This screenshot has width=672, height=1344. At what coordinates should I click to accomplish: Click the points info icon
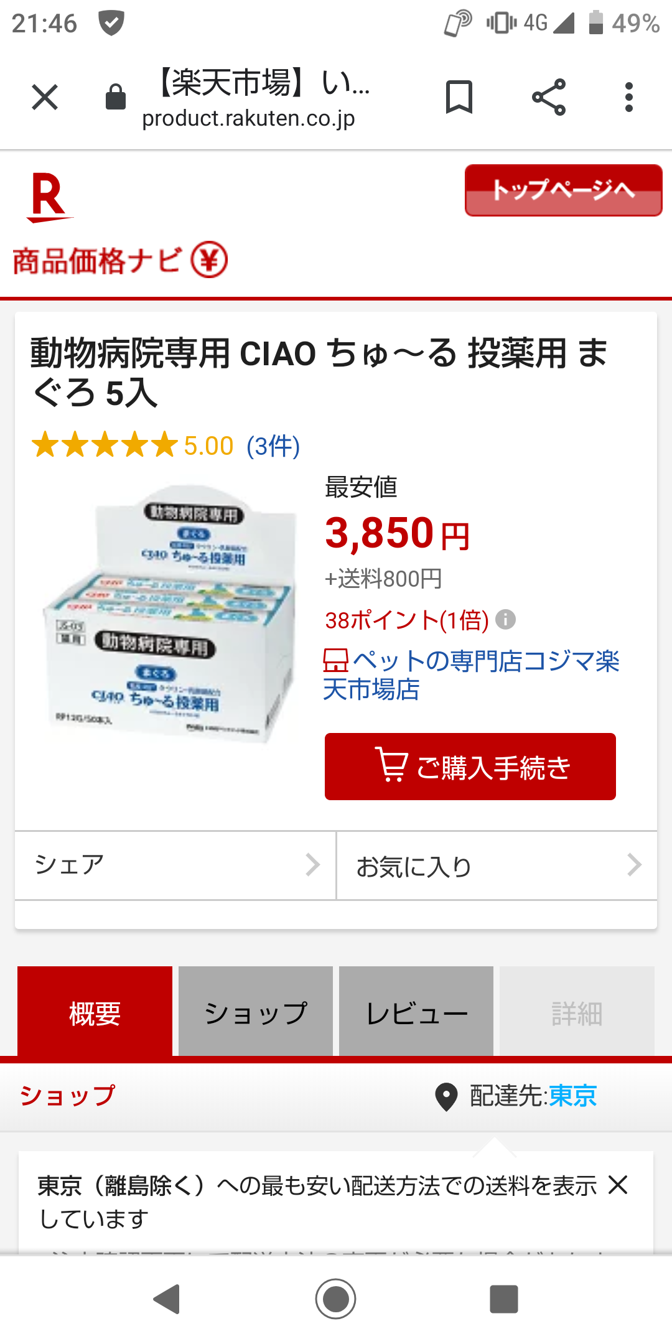pos(505,620)
